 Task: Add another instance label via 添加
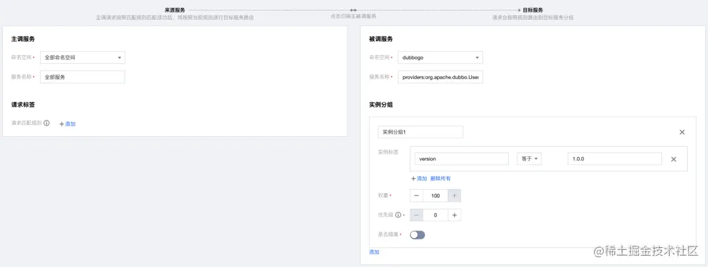click(x=419, y=179)
